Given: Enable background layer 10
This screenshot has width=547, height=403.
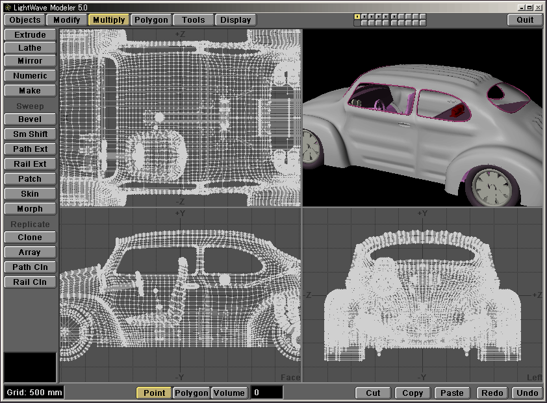Looking at the screenshot, I should (x=423, y=23).
